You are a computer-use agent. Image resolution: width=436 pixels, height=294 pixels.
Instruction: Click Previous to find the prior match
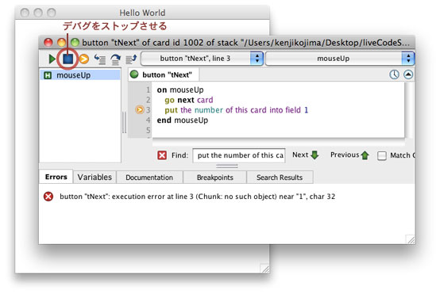pos(349,155)
